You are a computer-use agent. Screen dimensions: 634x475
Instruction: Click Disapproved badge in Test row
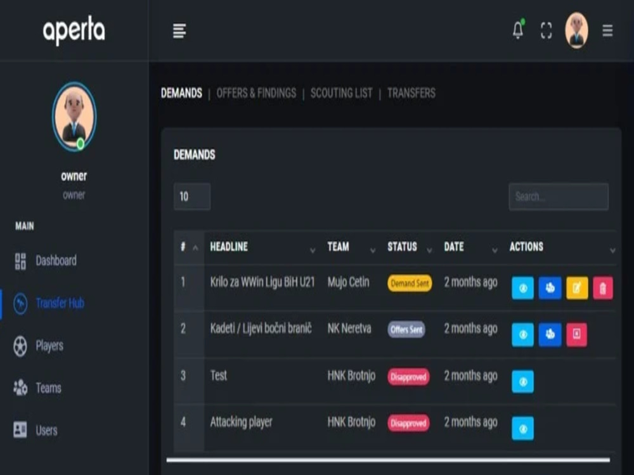click(408, 377)
